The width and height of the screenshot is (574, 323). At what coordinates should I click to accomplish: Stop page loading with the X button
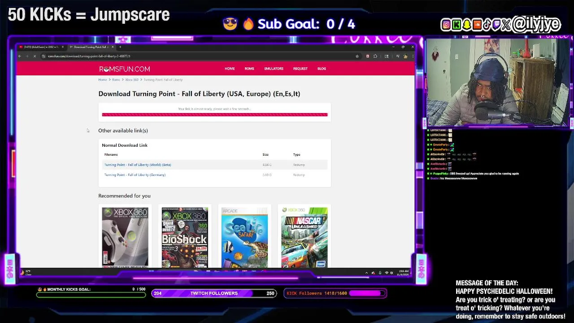click(x=35, y=56)
